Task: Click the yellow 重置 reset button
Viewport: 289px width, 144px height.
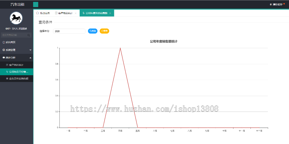Action: point(104,31)
